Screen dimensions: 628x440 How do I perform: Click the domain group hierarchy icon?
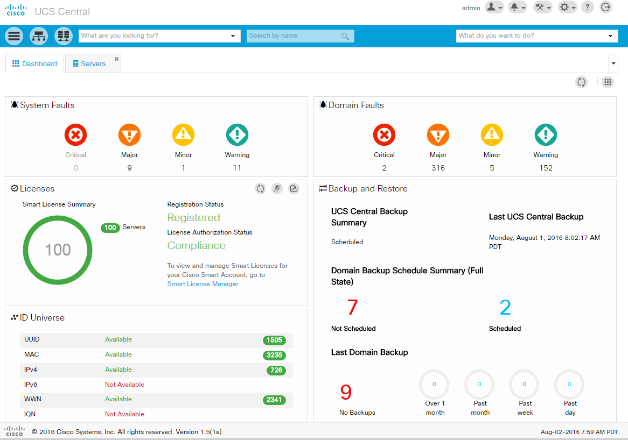pos(39,36)
